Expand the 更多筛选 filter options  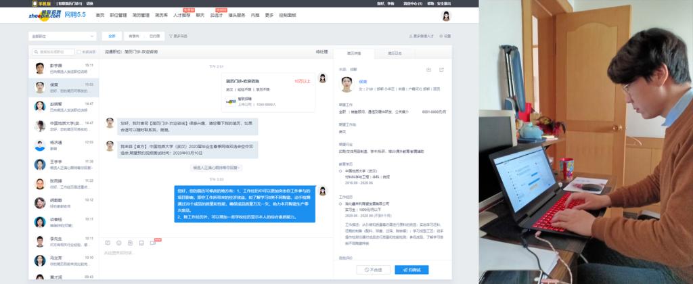point(178,36)
